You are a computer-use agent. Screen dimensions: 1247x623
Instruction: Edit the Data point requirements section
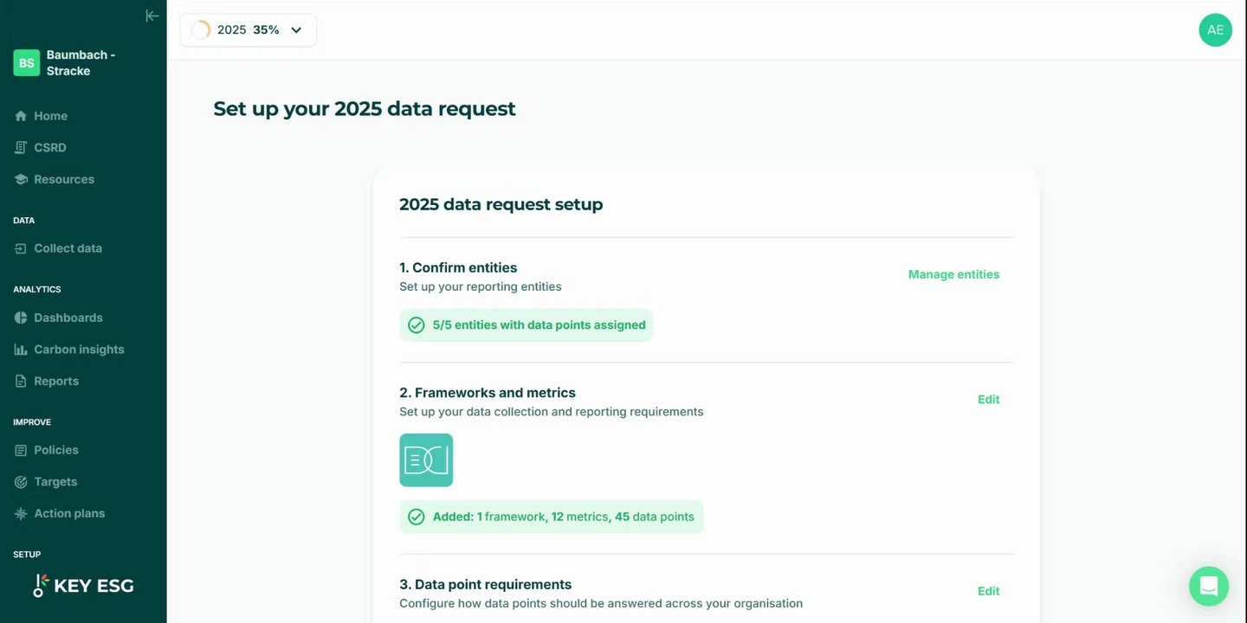(x=988, y=591)
